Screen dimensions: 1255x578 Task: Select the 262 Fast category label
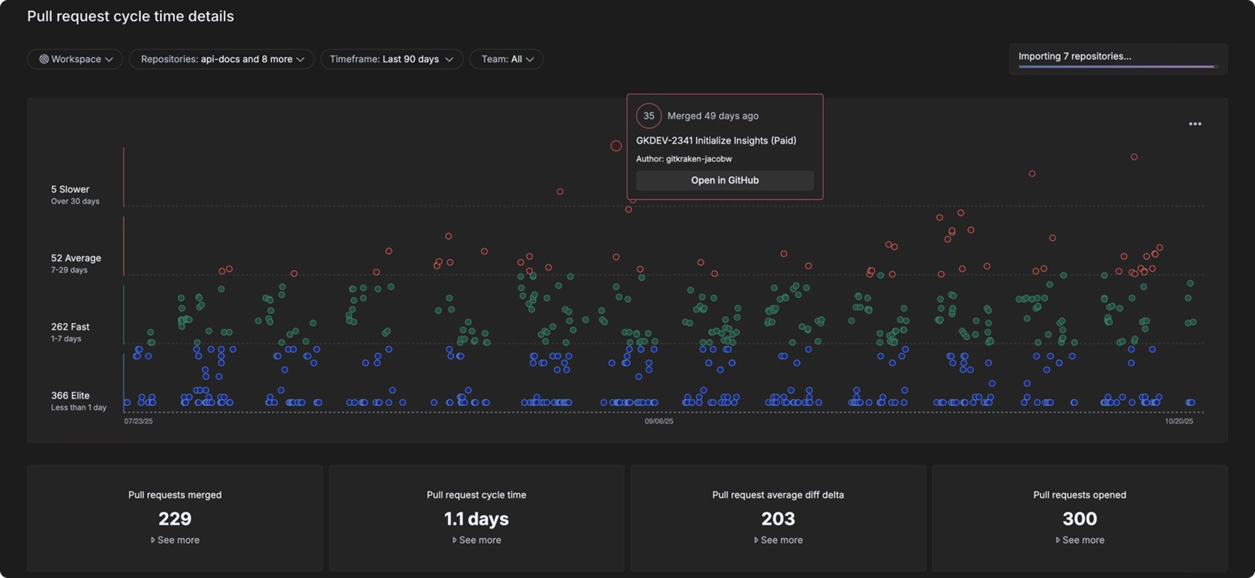click(x=70, y=327)
